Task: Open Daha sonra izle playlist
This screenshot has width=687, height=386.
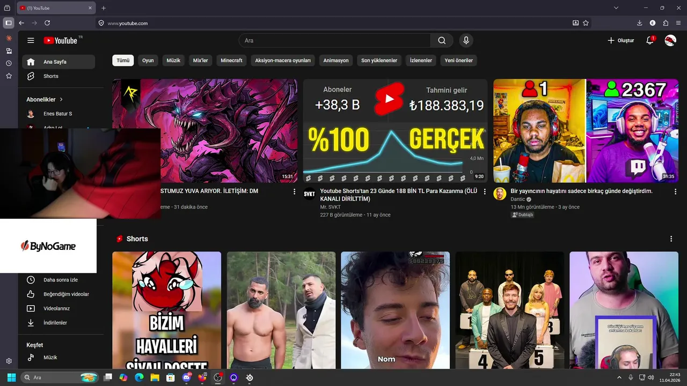Action: coord(59,280)
